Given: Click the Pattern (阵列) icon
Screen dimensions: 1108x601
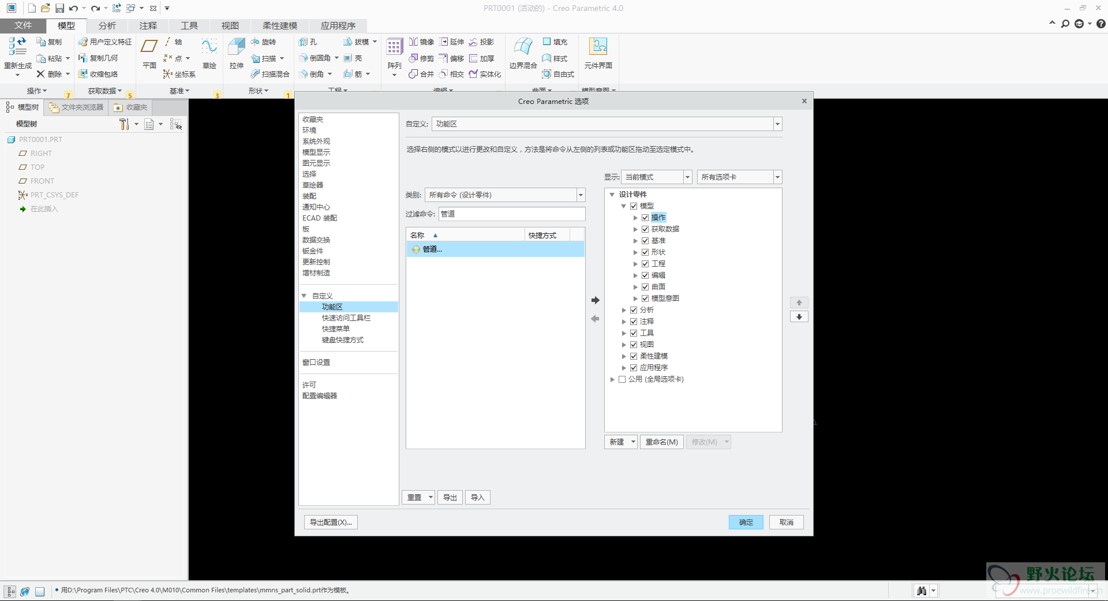Looking at the screenshot, I should [x=394, y=47].
